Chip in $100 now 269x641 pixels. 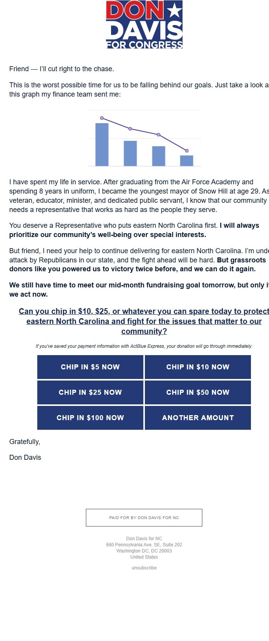[90, 417]
